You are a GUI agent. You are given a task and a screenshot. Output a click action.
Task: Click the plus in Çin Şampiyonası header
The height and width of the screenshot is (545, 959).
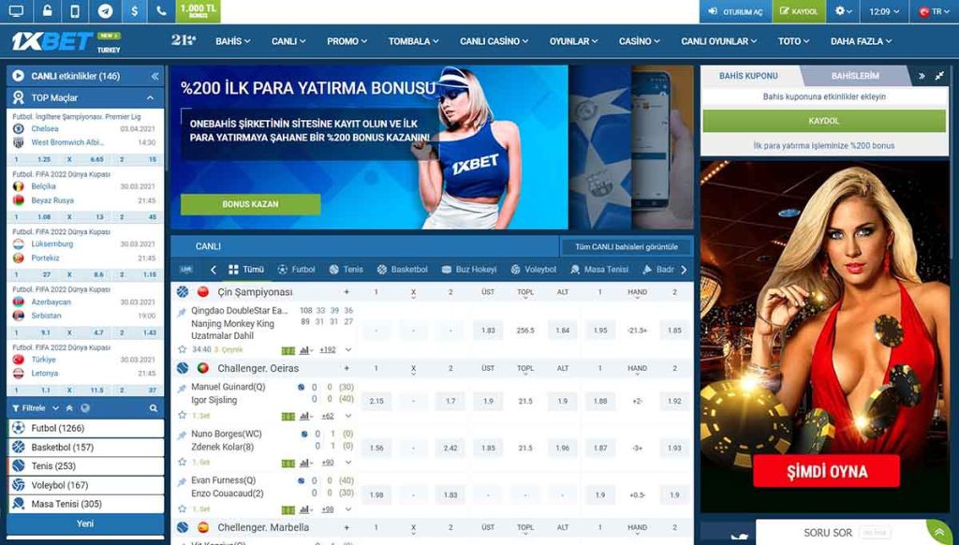(347, 292)
